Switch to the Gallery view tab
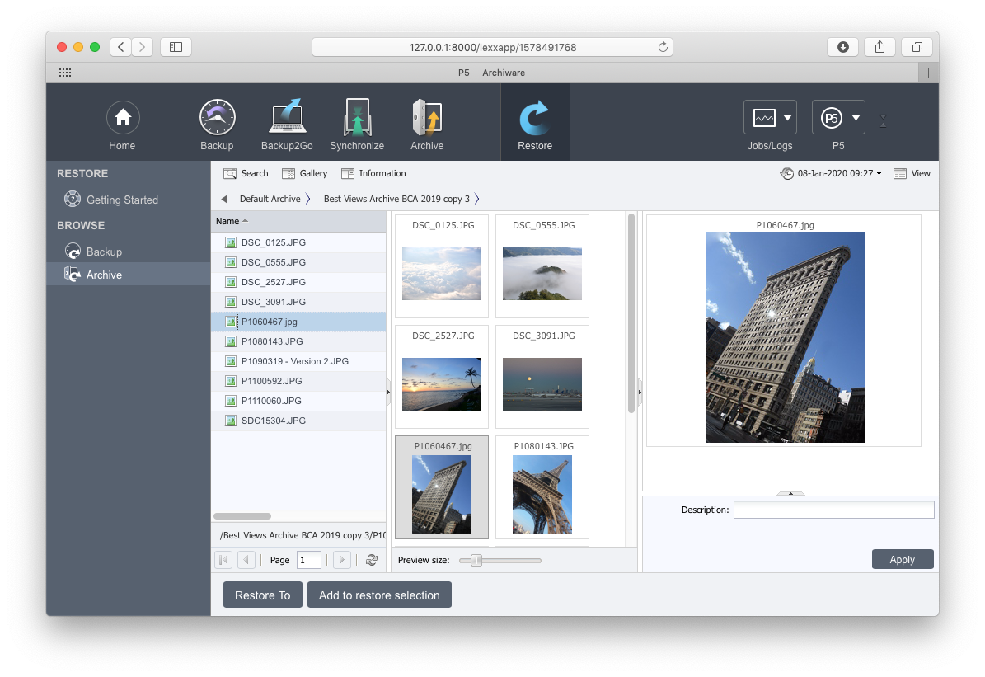 (x=305, y=173)
